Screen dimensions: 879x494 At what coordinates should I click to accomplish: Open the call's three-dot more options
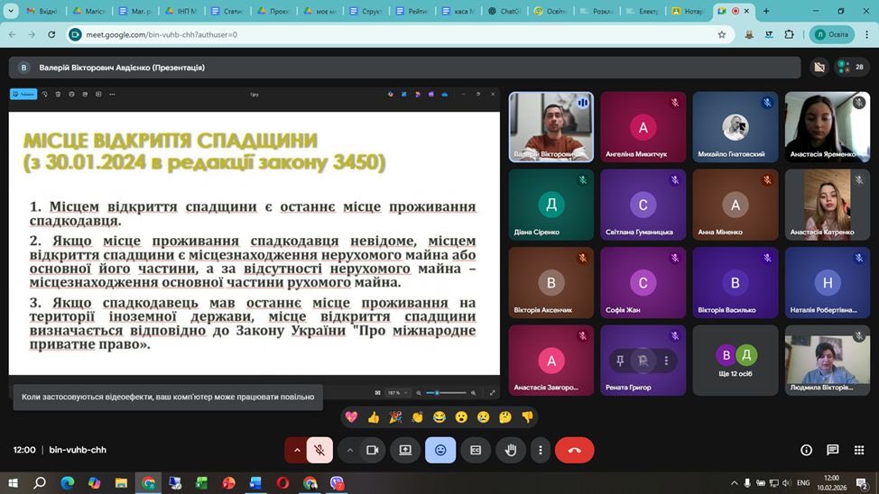(x=541, y=451)
